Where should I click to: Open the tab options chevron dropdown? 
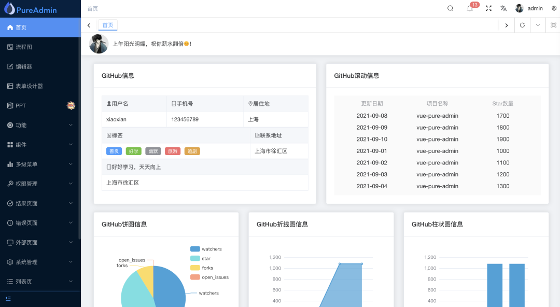click(537, 25)
